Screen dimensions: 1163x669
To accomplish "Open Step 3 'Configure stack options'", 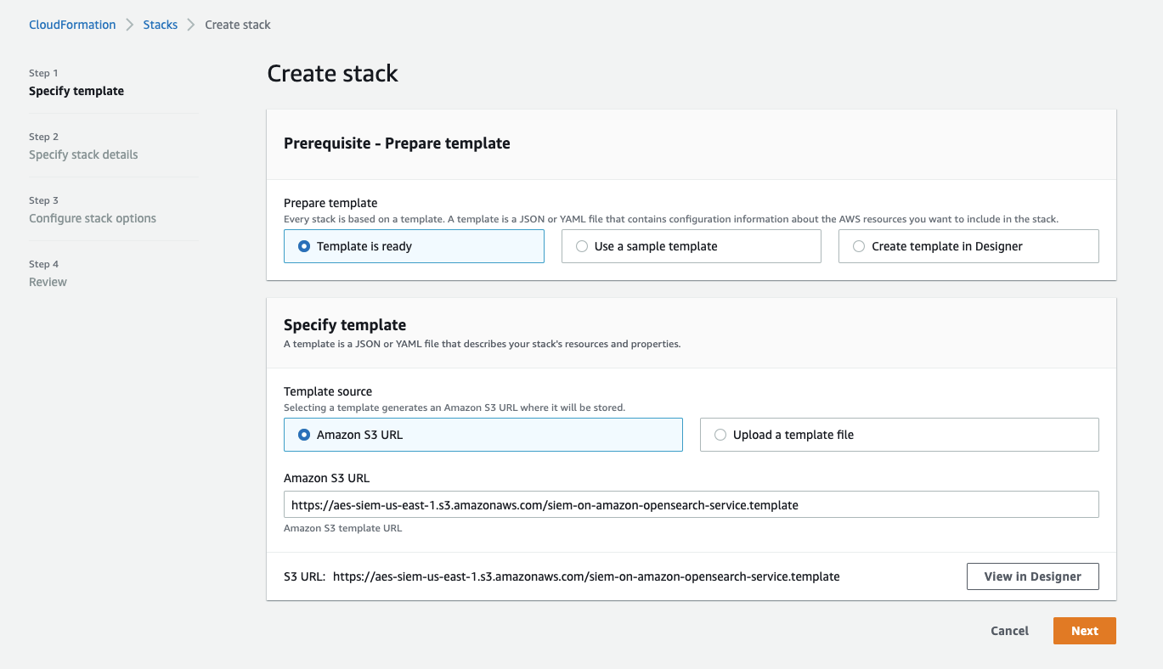I will point(93,218).
